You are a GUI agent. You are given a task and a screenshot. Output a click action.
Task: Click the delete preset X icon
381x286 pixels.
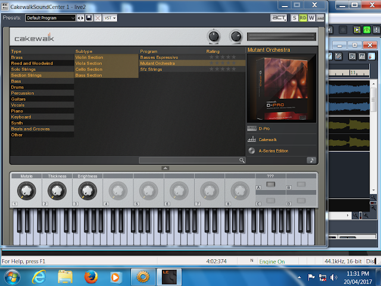coord(98,18)
